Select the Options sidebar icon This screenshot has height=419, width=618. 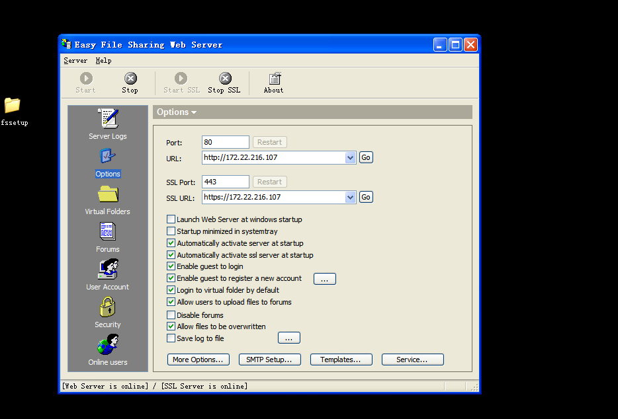108,156
